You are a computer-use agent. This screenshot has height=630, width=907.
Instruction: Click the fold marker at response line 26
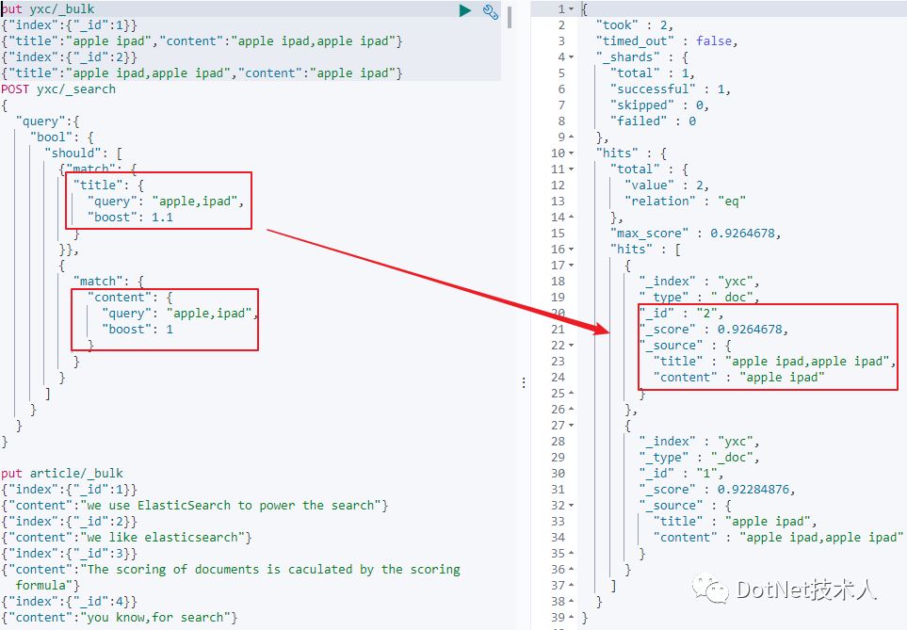(x=572, y=409)
